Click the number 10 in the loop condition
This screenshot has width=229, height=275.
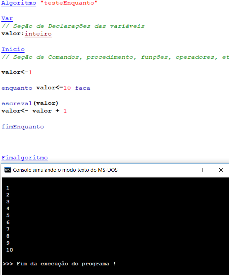pyautogui.click(x=67, y=88)
